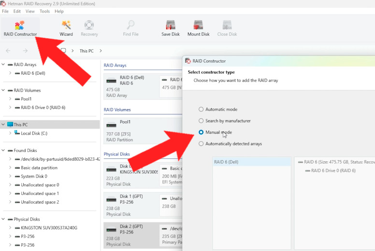Expand Local Disk (C:) in the tree
Image resolution: width=375 pixels, height=251 pixels.
pyautogui.click(x=10, y=133)
